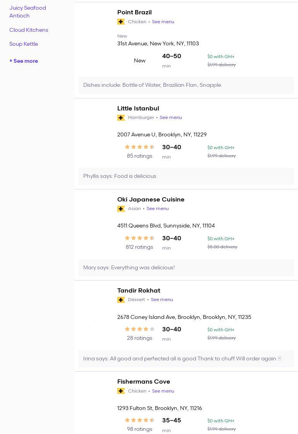Click the star rating for Oki Japanese Cuisine
The image size is (298, 434).
click(x=140, y=238)
